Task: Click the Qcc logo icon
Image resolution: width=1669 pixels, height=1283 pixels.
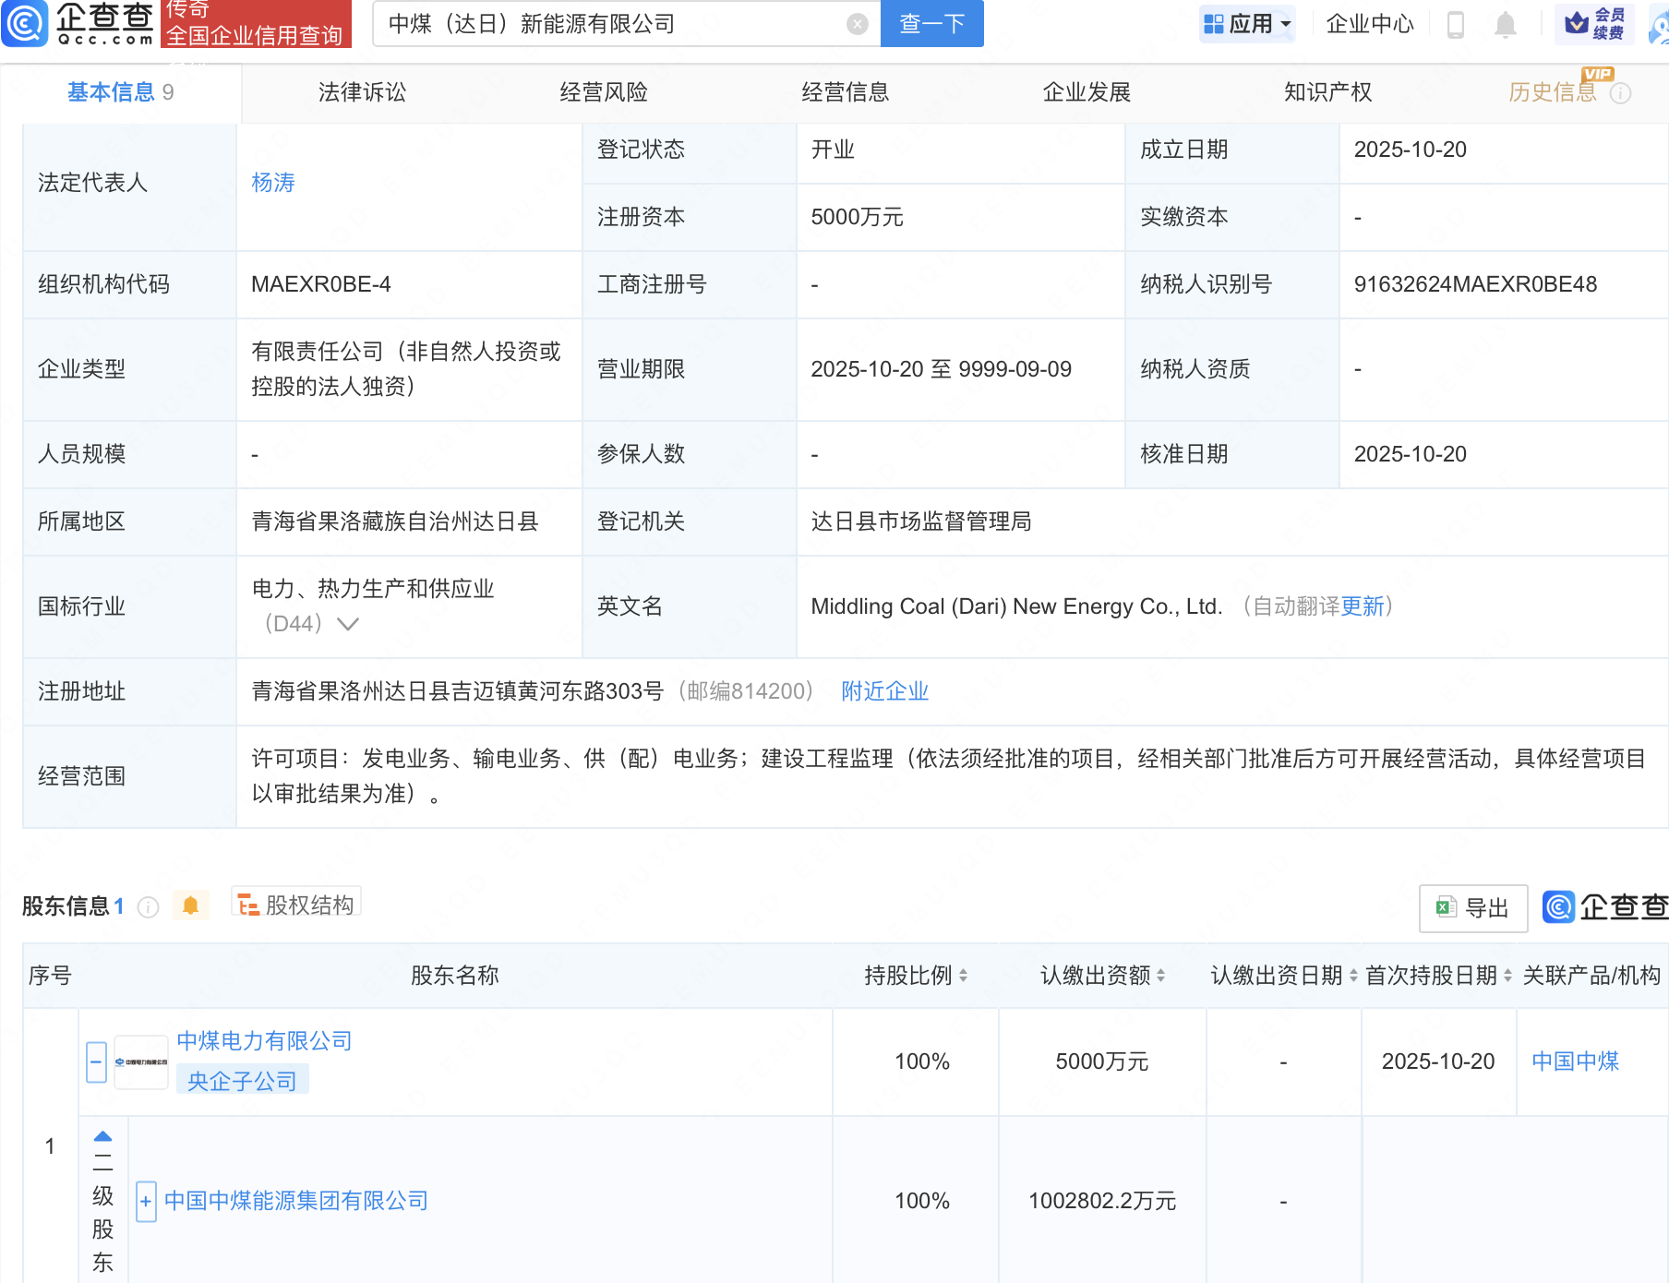Action: (x=25, y=23)
